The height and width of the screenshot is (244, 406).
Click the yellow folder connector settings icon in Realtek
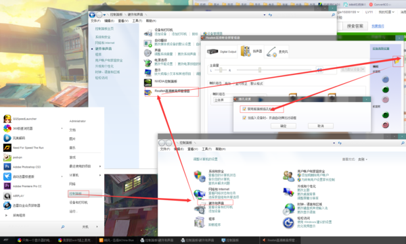click(x=397, y=62)
